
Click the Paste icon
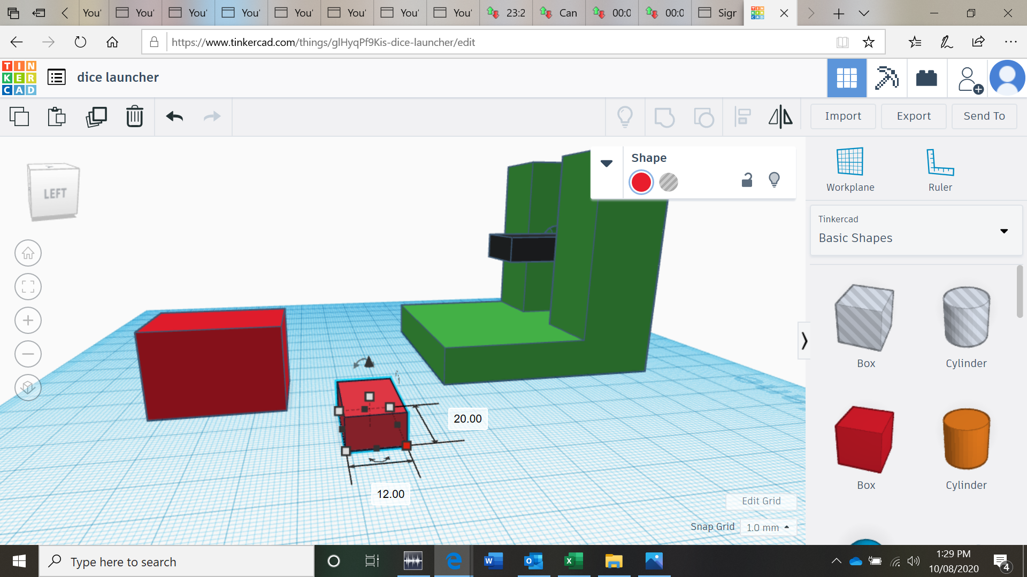pyautogui.click(x=57, y=116)
